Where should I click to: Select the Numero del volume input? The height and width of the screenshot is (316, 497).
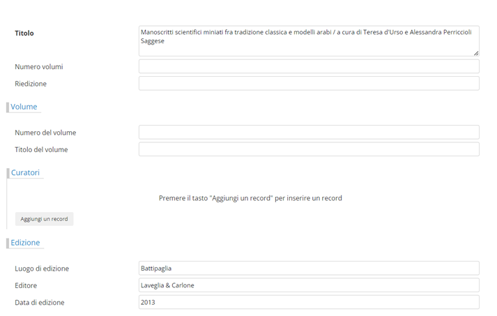click(x=309, y=133)
